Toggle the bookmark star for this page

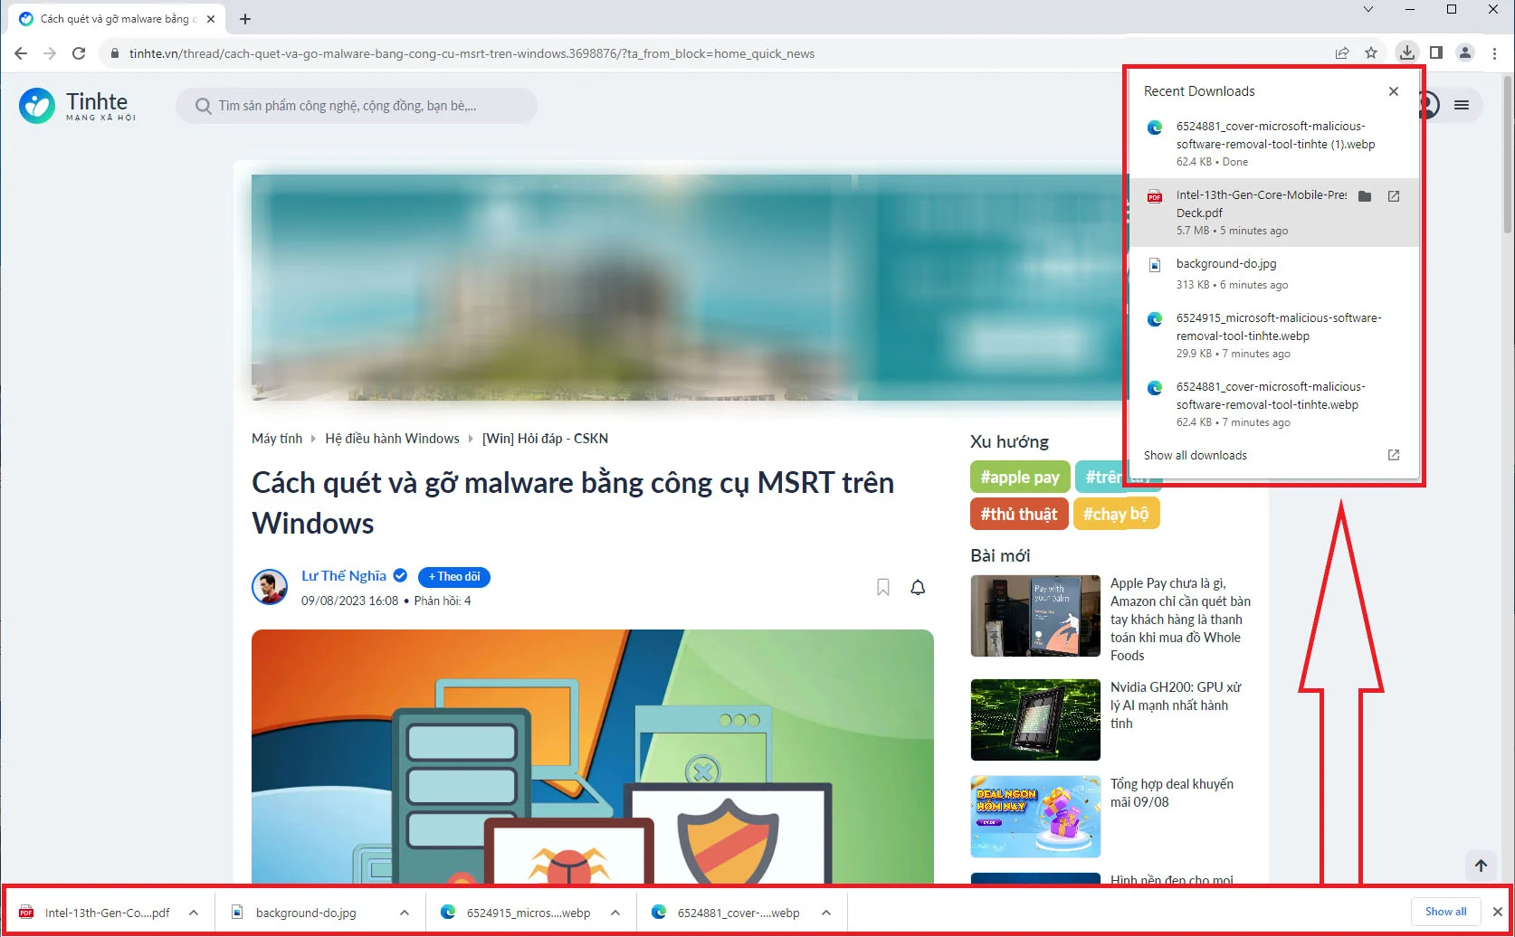[1371, 52]
